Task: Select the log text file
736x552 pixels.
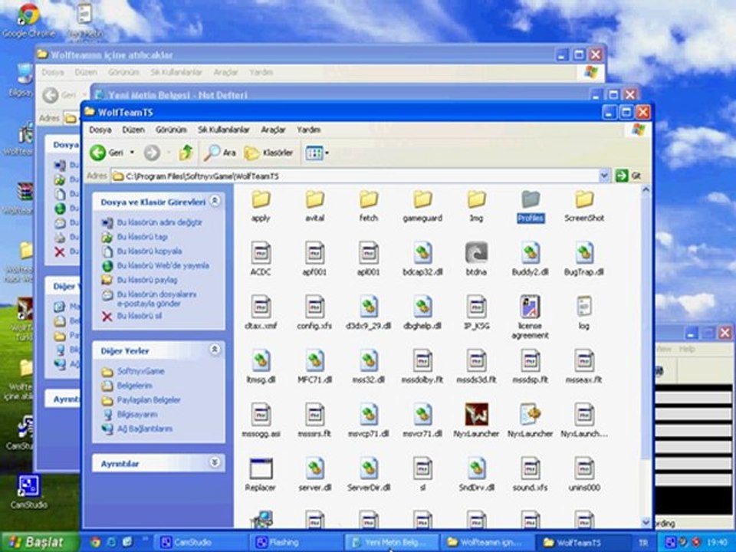Action: (584, 313)
